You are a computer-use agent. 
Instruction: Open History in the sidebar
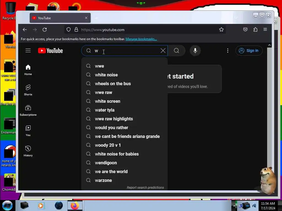click(x=28, y=151)
